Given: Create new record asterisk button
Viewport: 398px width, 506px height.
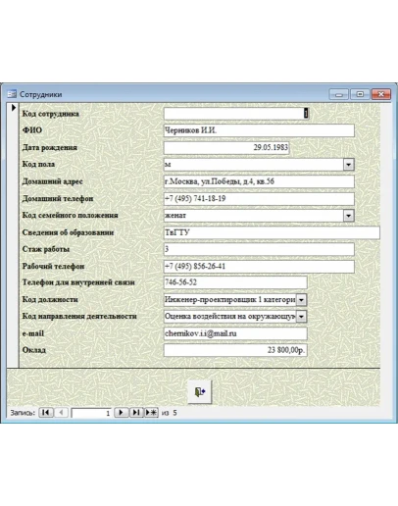Looking at the screenshot, I should 151,412.
